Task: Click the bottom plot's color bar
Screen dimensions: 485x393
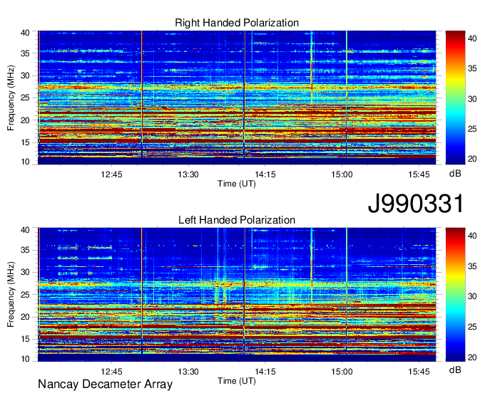Action: [x=455, y=295]
